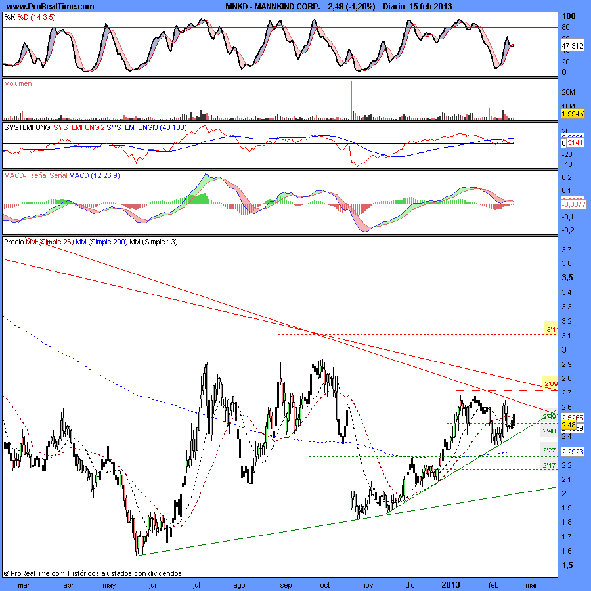Viewport: 591px width, 591px height.
Task: Click the blue 2,2923 moving average value
Action: point(573,452)
